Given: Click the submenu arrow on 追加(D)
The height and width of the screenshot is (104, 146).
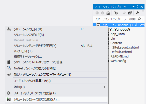Looking at the screenshot, I should pyautogui.click(x=105, y=87).
